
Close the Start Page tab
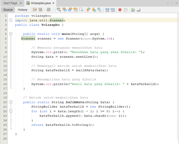21,3
